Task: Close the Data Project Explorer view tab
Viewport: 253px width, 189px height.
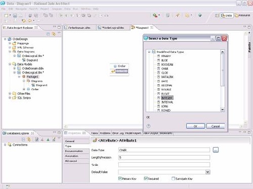Action: point(36,27)
